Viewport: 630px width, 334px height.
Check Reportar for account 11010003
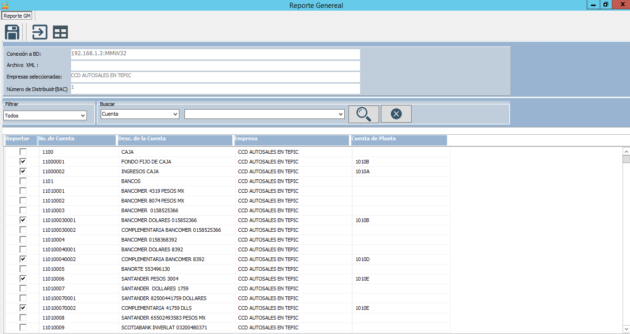pyautogui.click(x=23, y=210)
